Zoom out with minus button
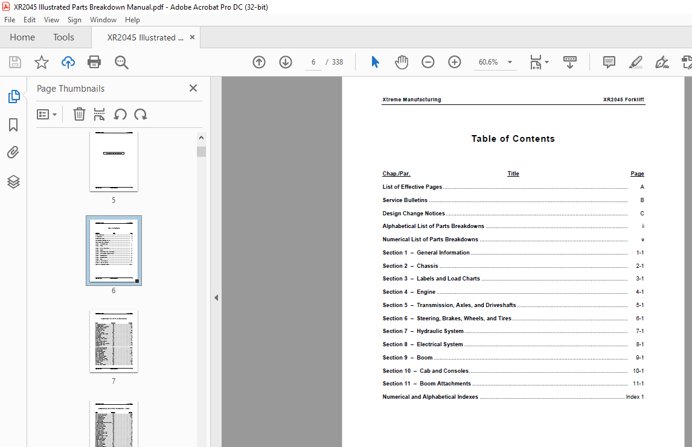Image resolution: width=692 pixels, height=447 pixels. [x=428, y=62]
